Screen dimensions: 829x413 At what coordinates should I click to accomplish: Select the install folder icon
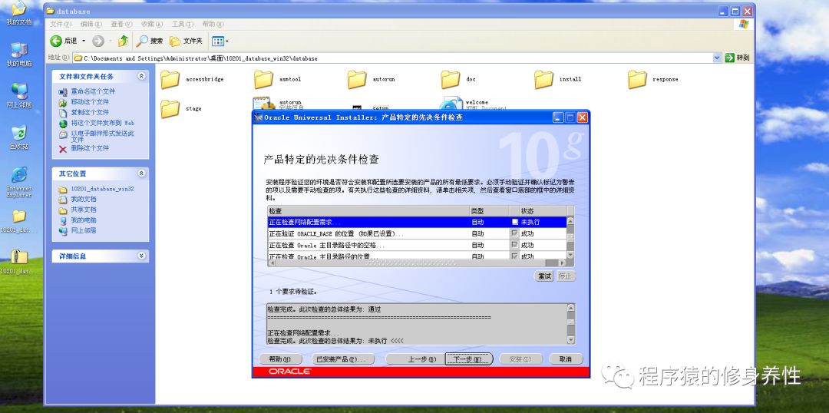point(543,79)
